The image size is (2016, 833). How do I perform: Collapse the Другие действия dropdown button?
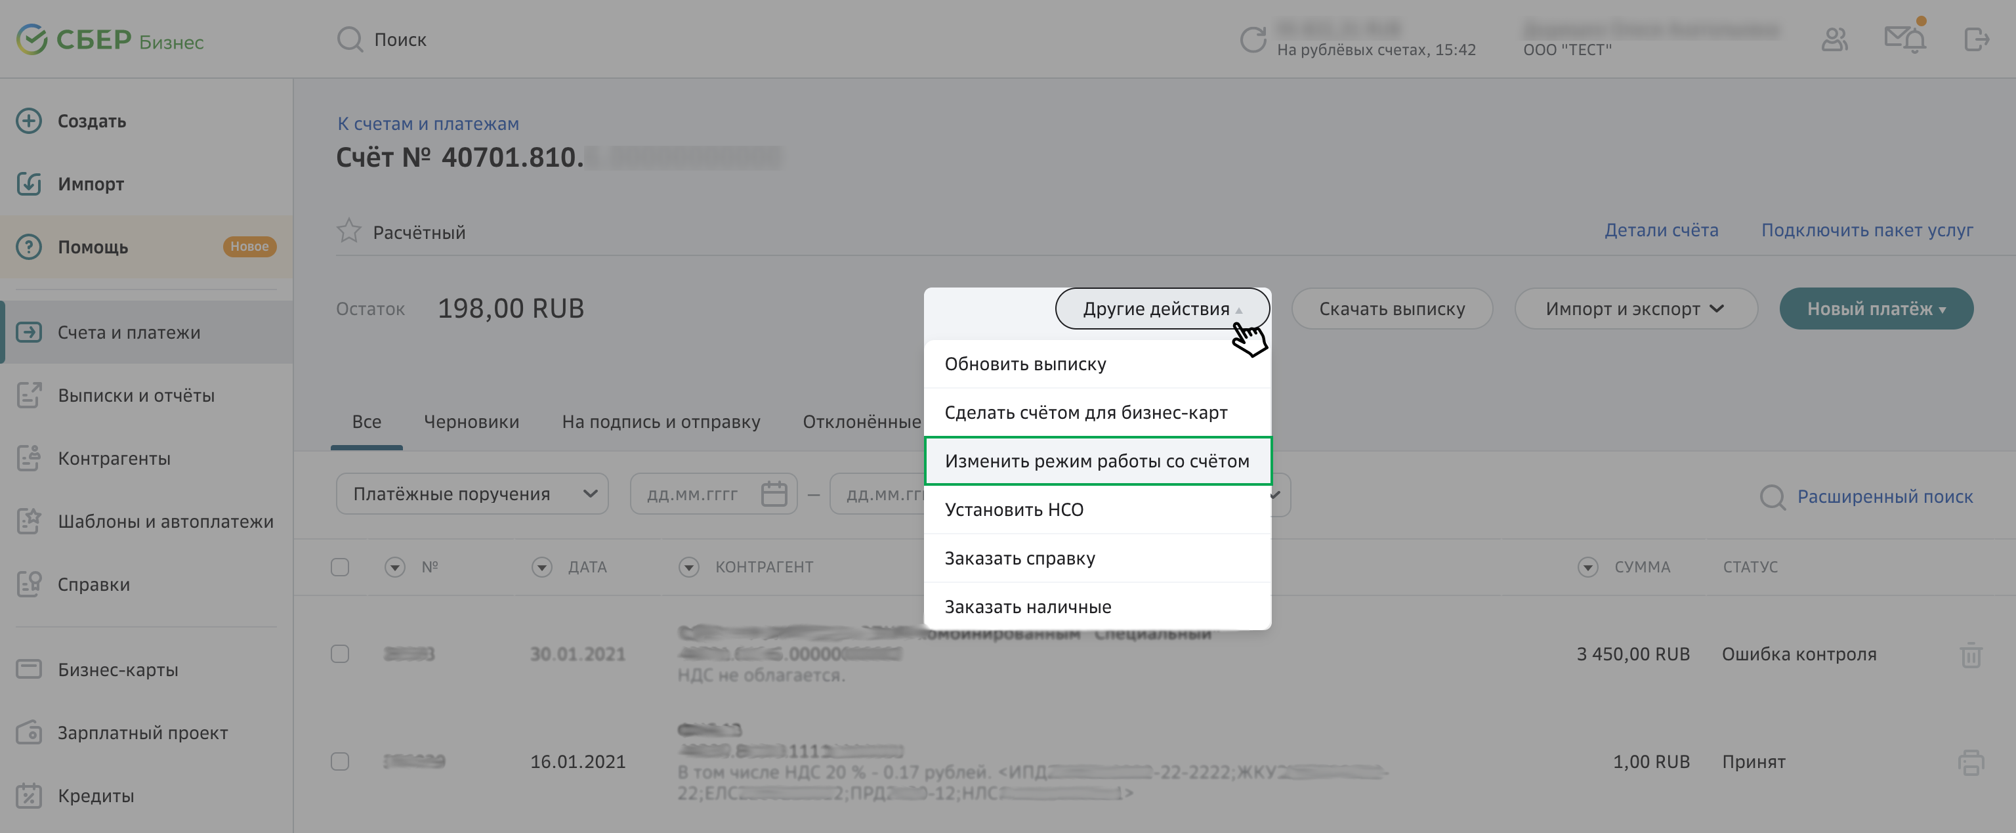coord(1162,309)
